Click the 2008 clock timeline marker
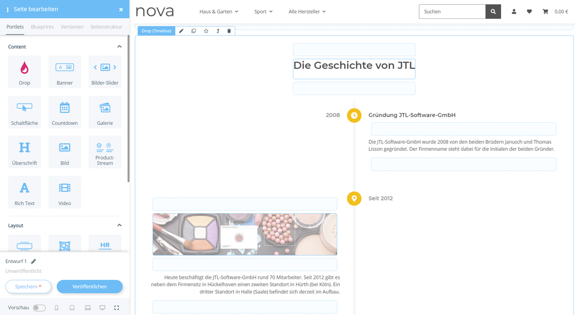The width and height of the screenshot is (579, 315). [354, 115]
